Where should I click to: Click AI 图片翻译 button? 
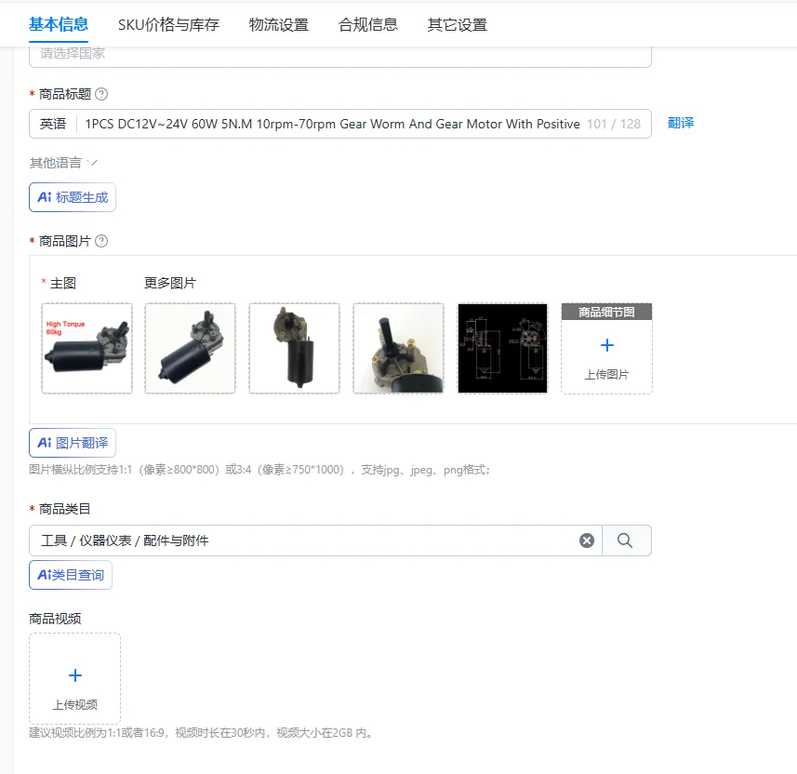(x=73, y=443)
